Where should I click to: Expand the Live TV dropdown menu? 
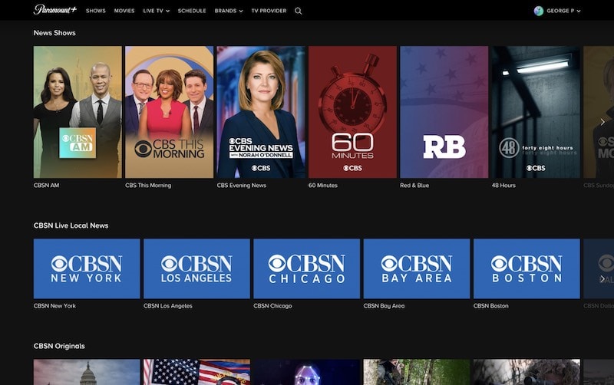point(157,11)
